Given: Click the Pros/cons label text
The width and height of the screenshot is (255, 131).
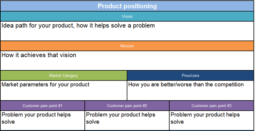Looking at the screenshot, I should click(190, 75).
